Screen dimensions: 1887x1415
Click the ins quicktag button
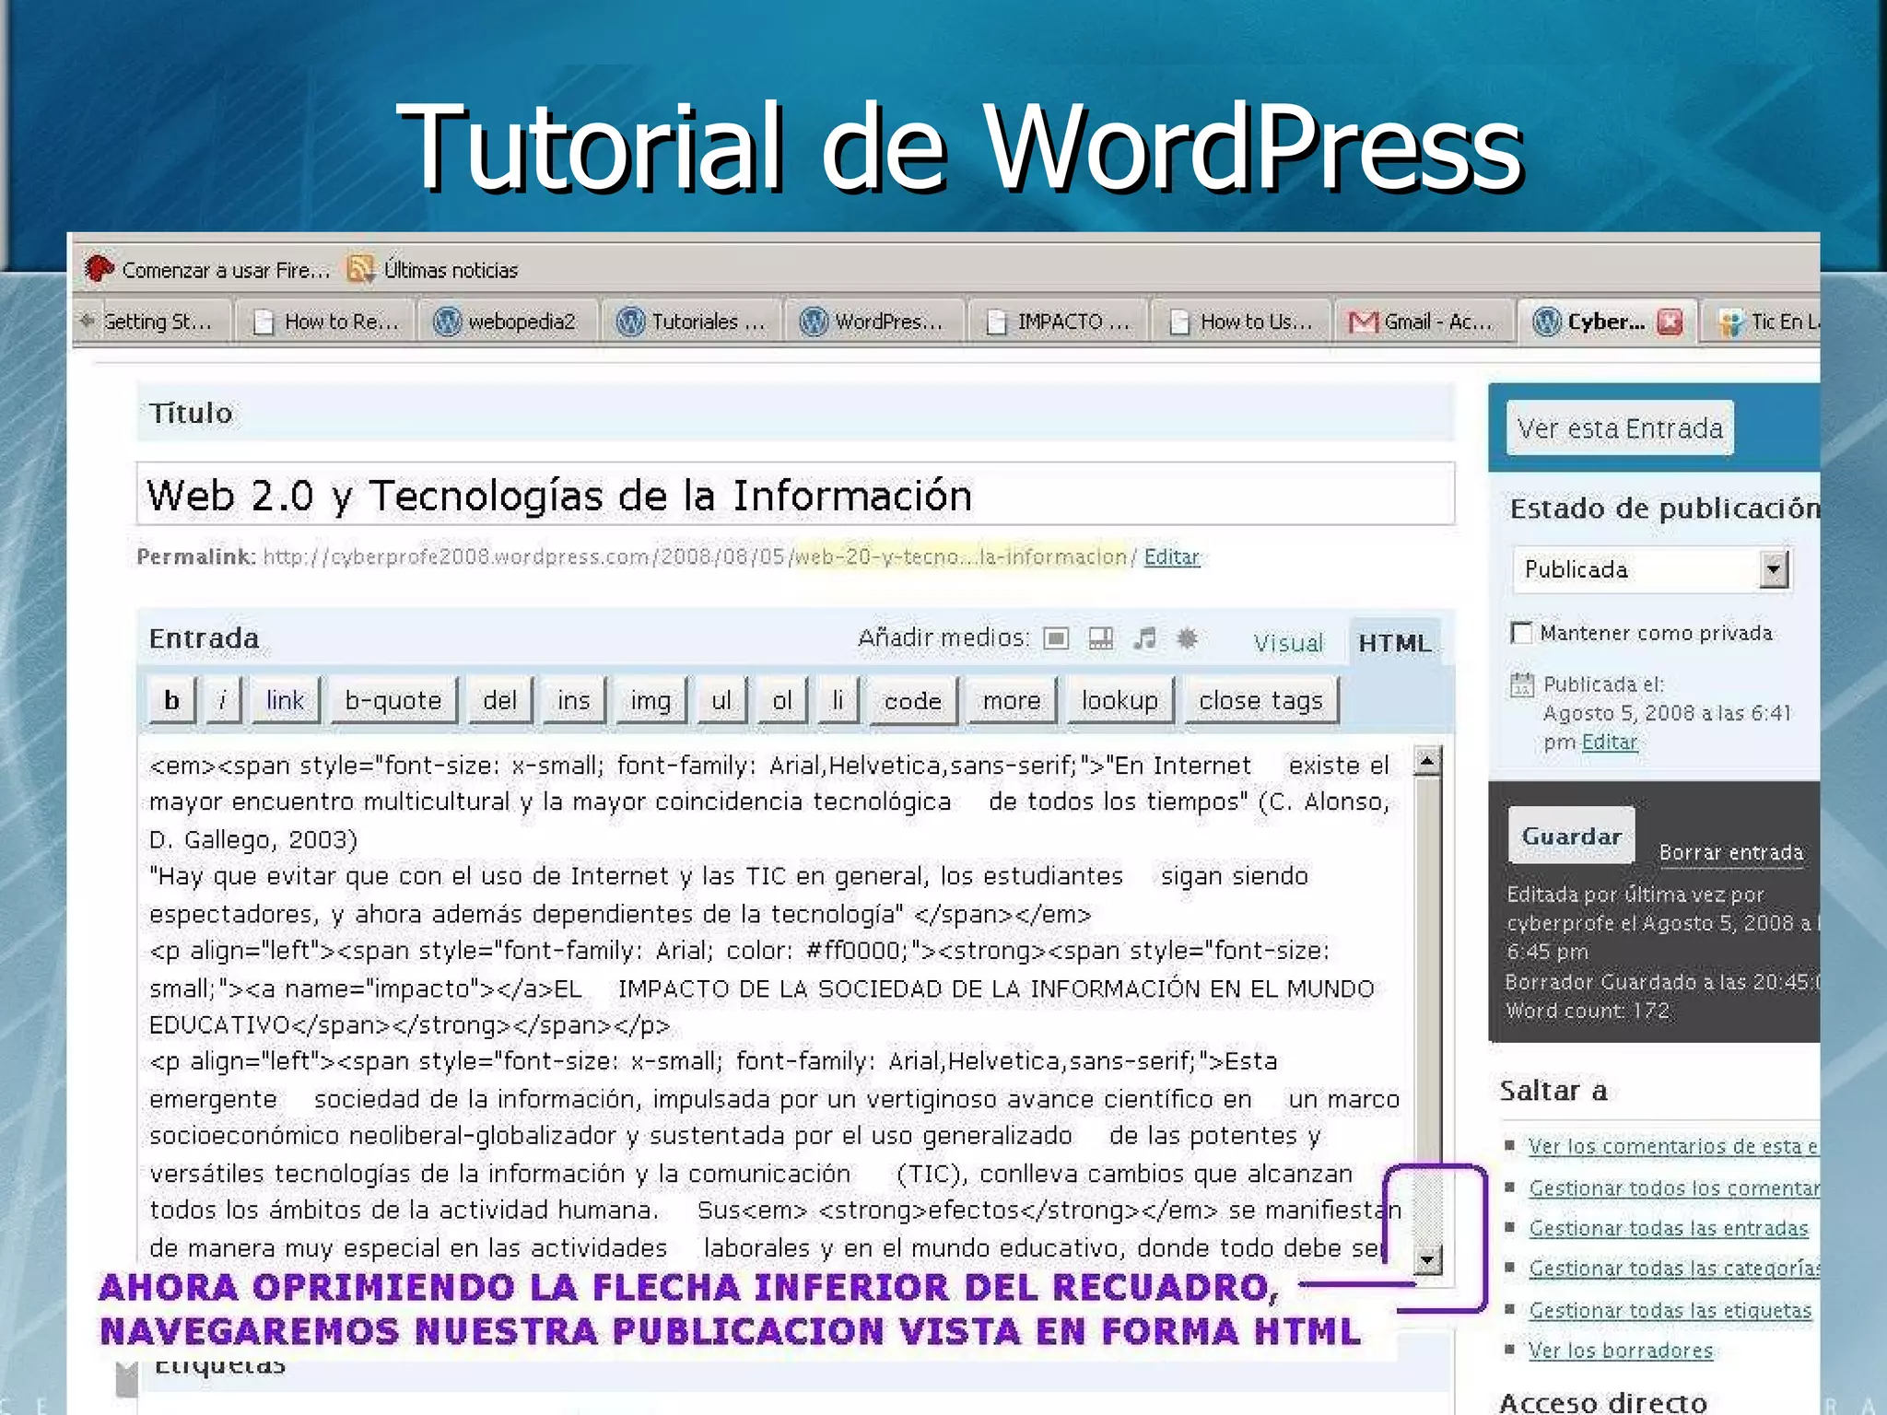pos(573,701)
